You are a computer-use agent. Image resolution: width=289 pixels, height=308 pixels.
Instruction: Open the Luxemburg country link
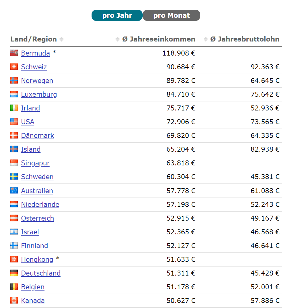(x=39, y=94)
